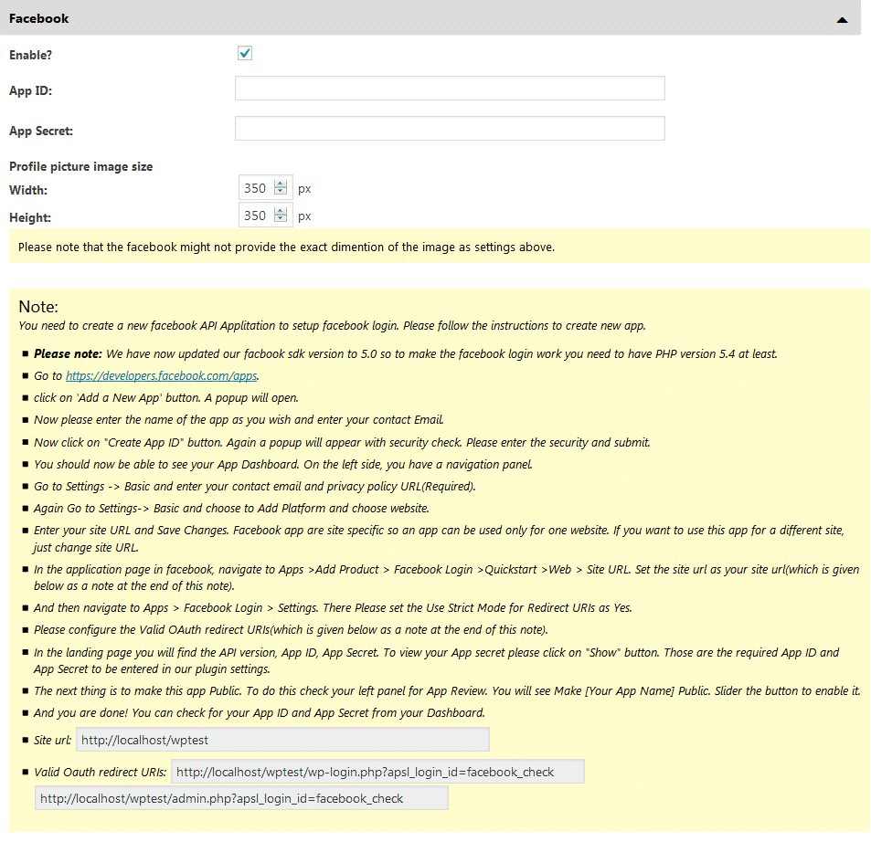Click the 'Note:' heading

click(38, 306)
